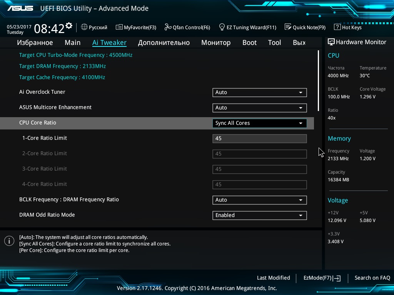394x295 pixels.
Task: Click the 1.200 V memory voltage
Action: click(367, 159)
